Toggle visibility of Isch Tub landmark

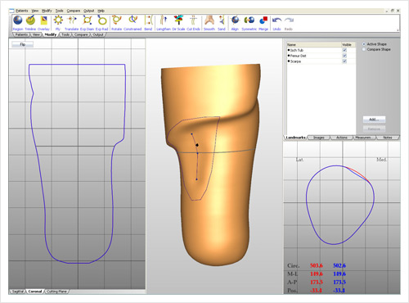pyautogui.click(x=344, y=50)
